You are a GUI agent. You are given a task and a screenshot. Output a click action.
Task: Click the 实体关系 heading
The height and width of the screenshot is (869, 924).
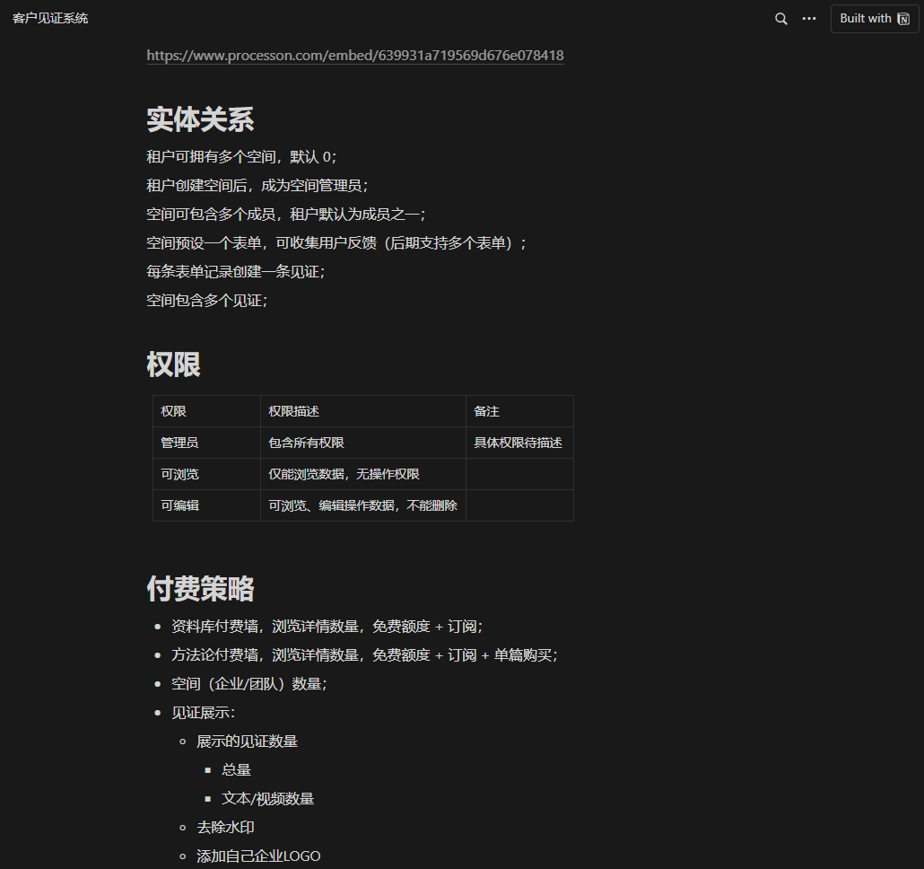click(x=200, y=119)
